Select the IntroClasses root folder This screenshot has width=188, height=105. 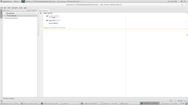tap(11, 13)
